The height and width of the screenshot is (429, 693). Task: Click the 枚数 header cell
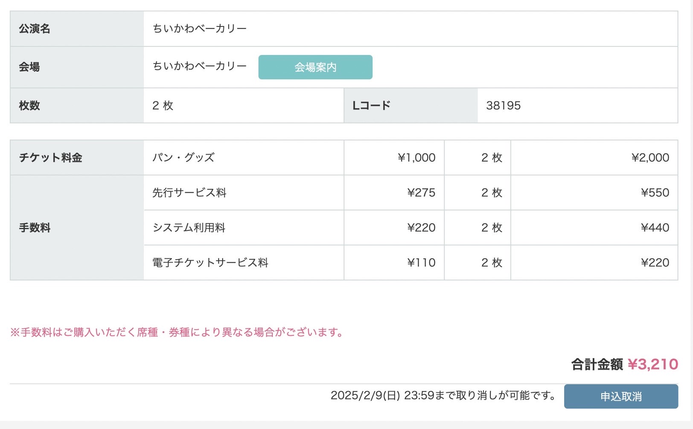click(x=29, y=105)
